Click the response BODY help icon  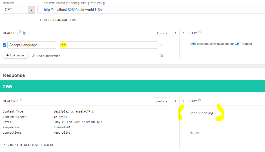pos(200,100)
